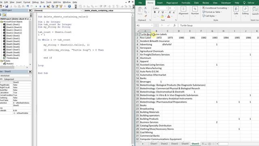Close the Properties panel
The width and height of the screenshot is (259, 146).
30,71
